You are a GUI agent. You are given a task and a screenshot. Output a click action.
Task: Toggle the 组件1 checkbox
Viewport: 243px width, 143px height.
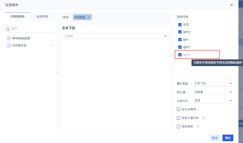pyautogui.click(x=180, y=47)
